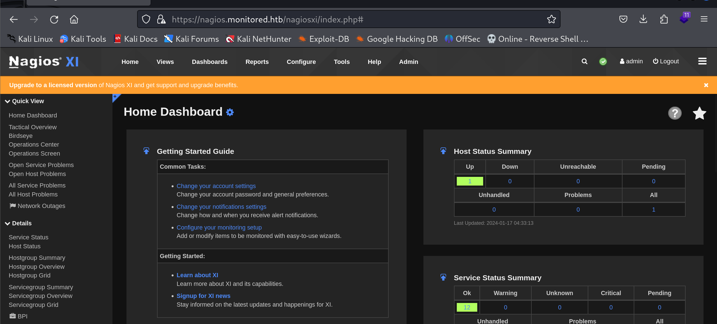Image resolution: width=717 pixels, height=324 pixels.
Task: Click the pin icon beside Getting Started Guide
Action: (x=146, y=151)
